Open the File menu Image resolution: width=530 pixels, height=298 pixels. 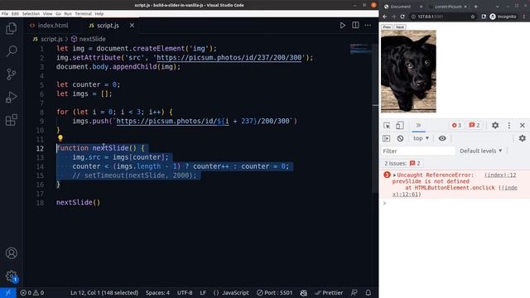pyautogui.click(x=5, y=14)
